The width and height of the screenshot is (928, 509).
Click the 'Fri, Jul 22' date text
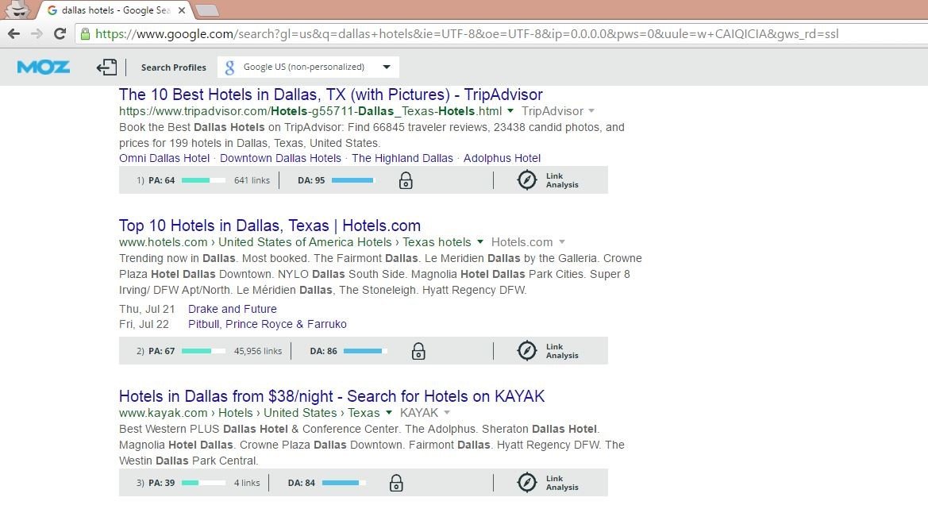point(144,324)
